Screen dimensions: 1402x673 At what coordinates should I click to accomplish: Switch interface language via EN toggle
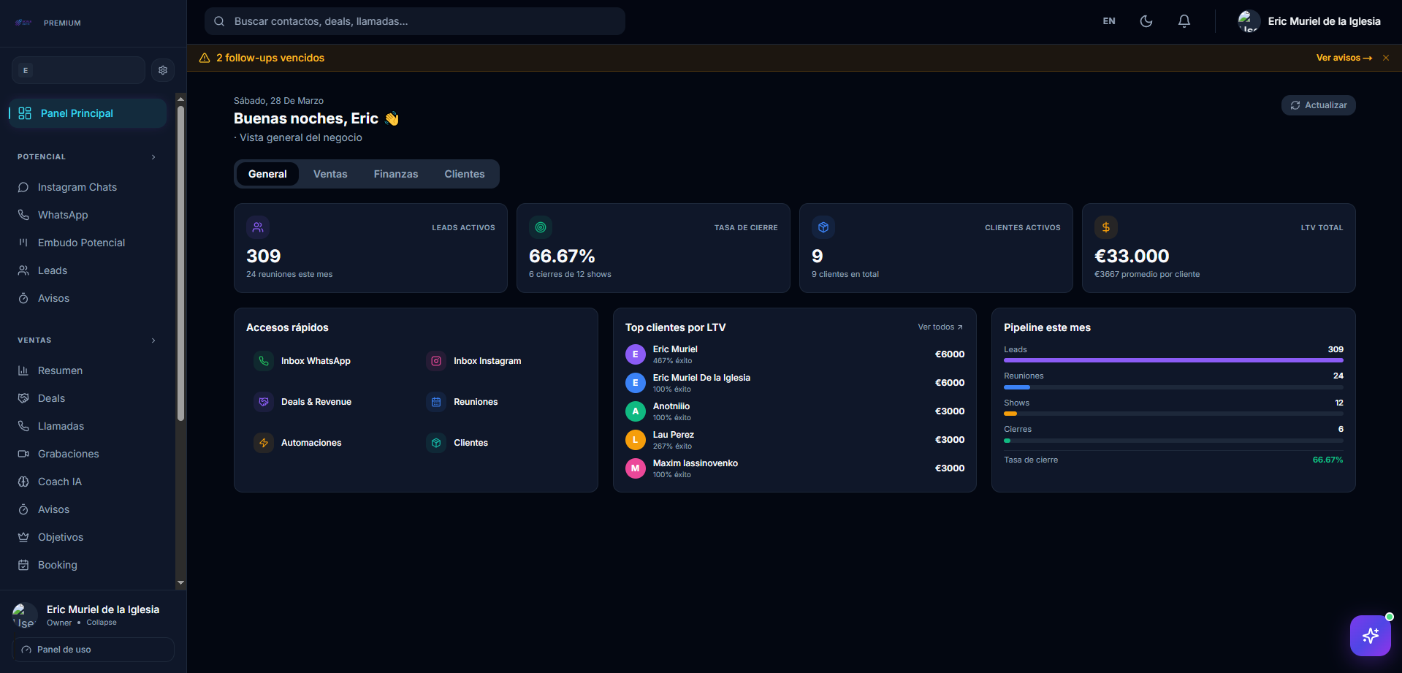point(1108,21)
